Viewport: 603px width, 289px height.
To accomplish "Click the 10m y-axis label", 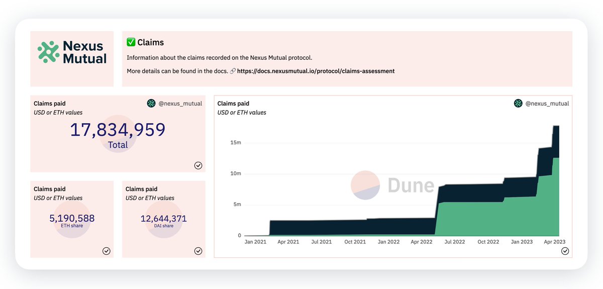I will point(236,173).
